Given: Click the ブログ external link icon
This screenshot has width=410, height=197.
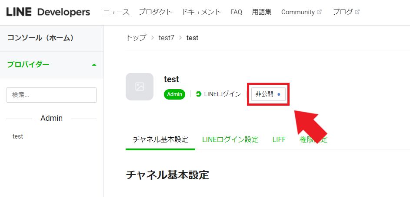Looking at the screenshot, I should tap(357, 12).
